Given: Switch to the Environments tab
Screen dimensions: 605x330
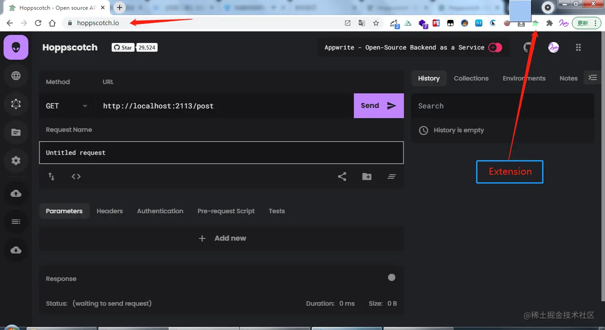Looking at the screenshot, I should coord(524,78).
